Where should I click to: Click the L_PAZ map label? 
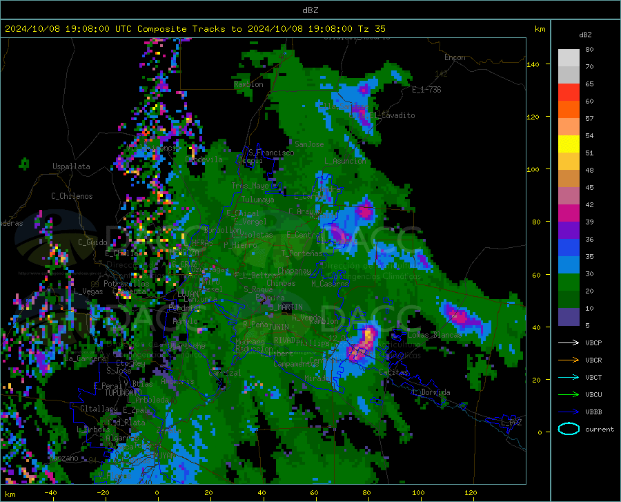[511, 423]
